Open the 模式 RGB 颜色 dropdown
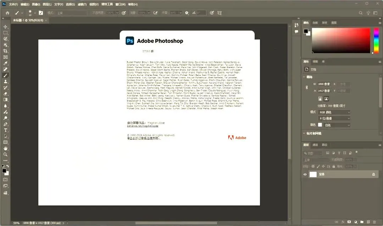Image resolution: width=383 pixels, height=226 pixels. click(334, 112)
